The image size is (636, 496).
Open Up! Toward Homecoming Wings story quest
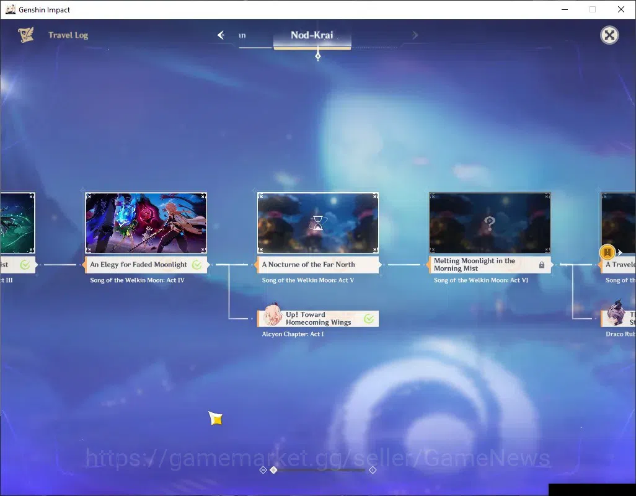click(318, 318)
